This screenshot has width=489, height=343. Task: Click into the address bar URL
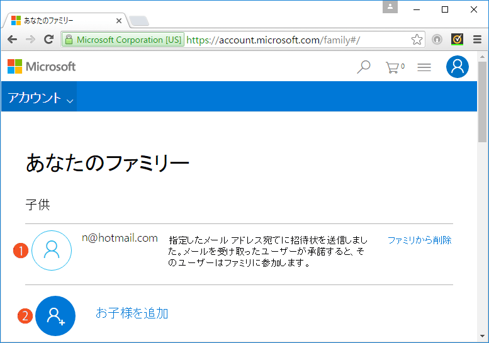coord(273,40)
